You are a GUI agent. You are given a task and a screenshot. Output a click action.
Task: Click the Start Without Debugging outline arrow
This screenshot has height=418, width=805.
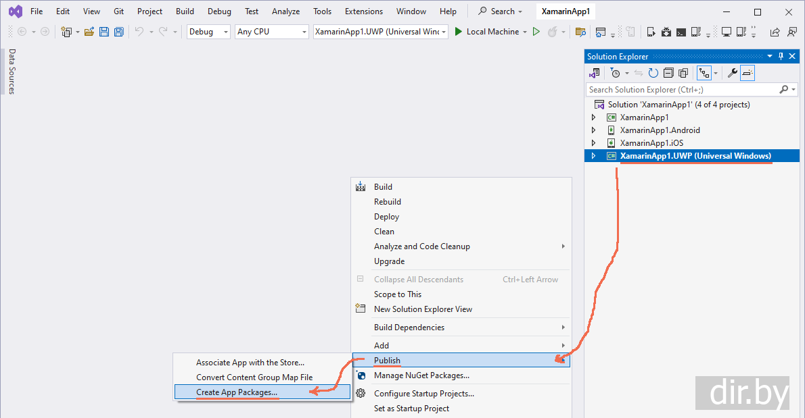click(536, 32)
